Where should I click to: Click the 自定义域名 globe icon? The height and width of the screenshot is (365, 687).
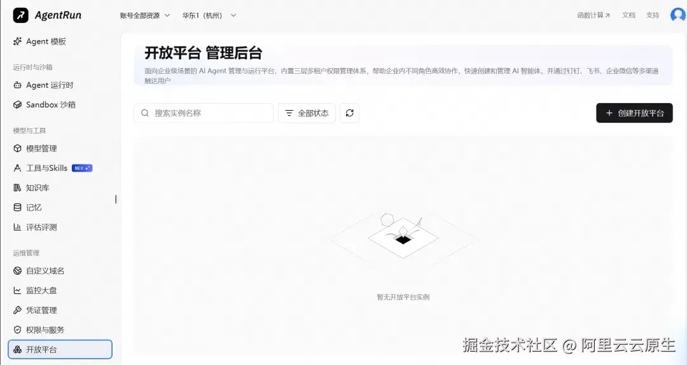[x=17, y=271]
